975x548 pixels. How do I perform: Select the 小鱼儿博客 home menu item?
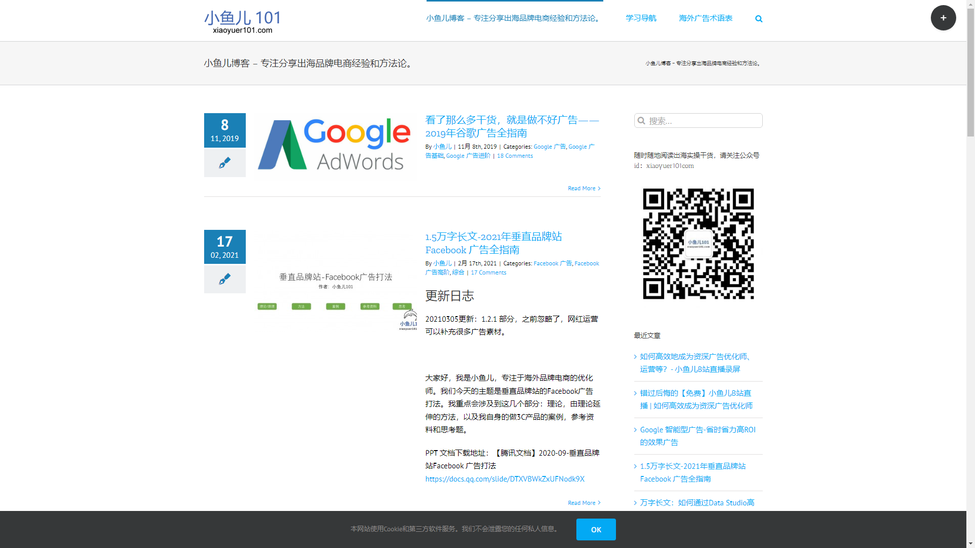click(514, 18)
